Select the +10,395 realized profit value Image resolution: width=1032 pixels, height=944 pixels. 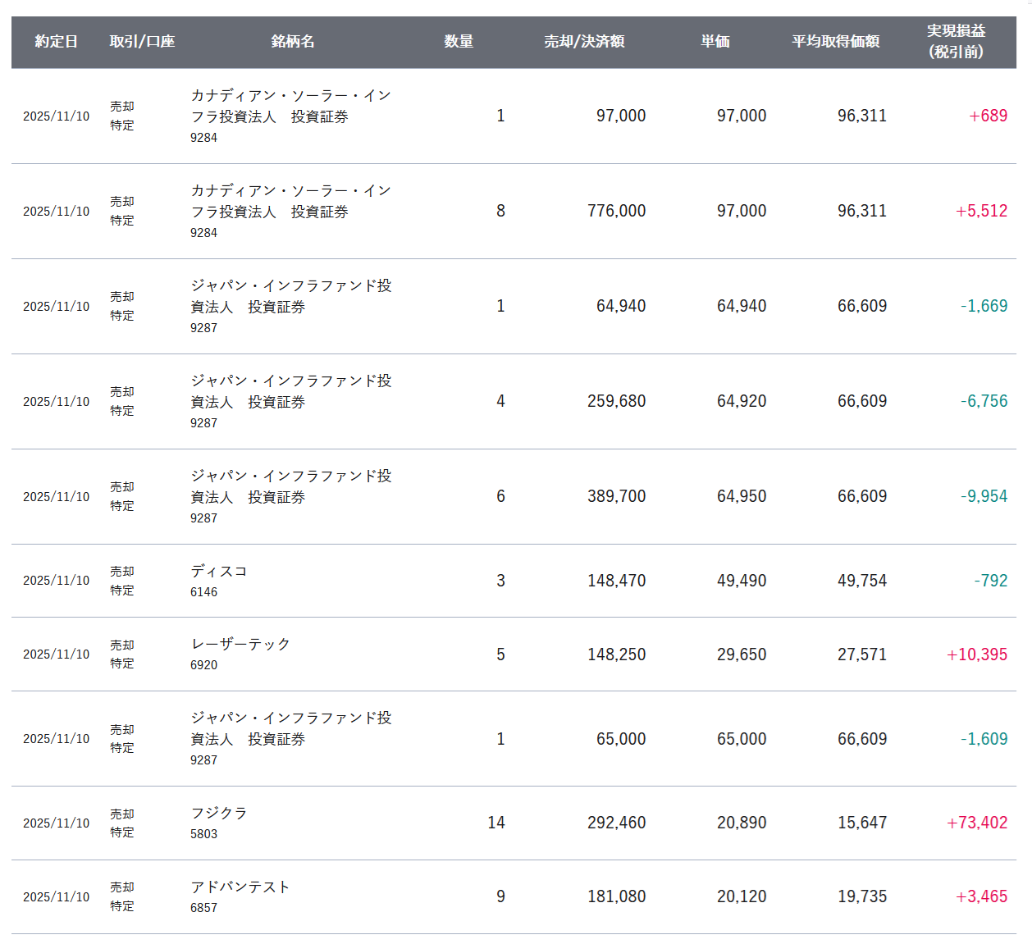pos(976,654)
